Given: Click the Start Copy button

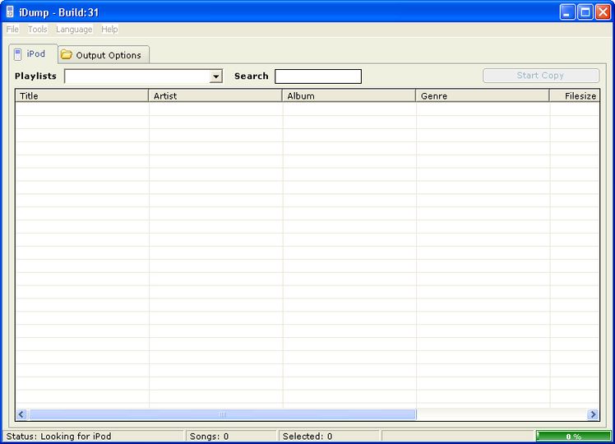Looking at the screenshot, I should point(541,76).
